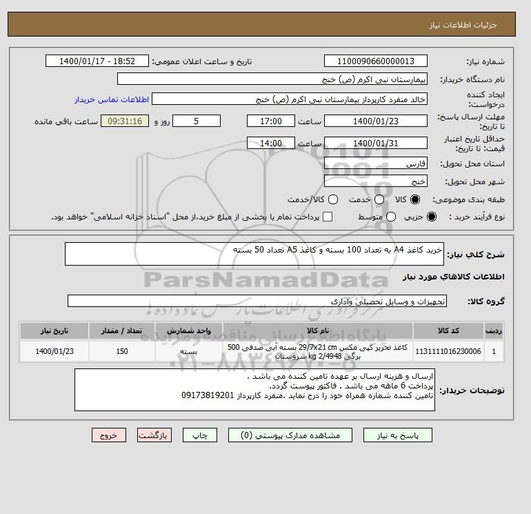Click the مشاهده مدارک پیوستی (0) button

click(x=290, y=435)
